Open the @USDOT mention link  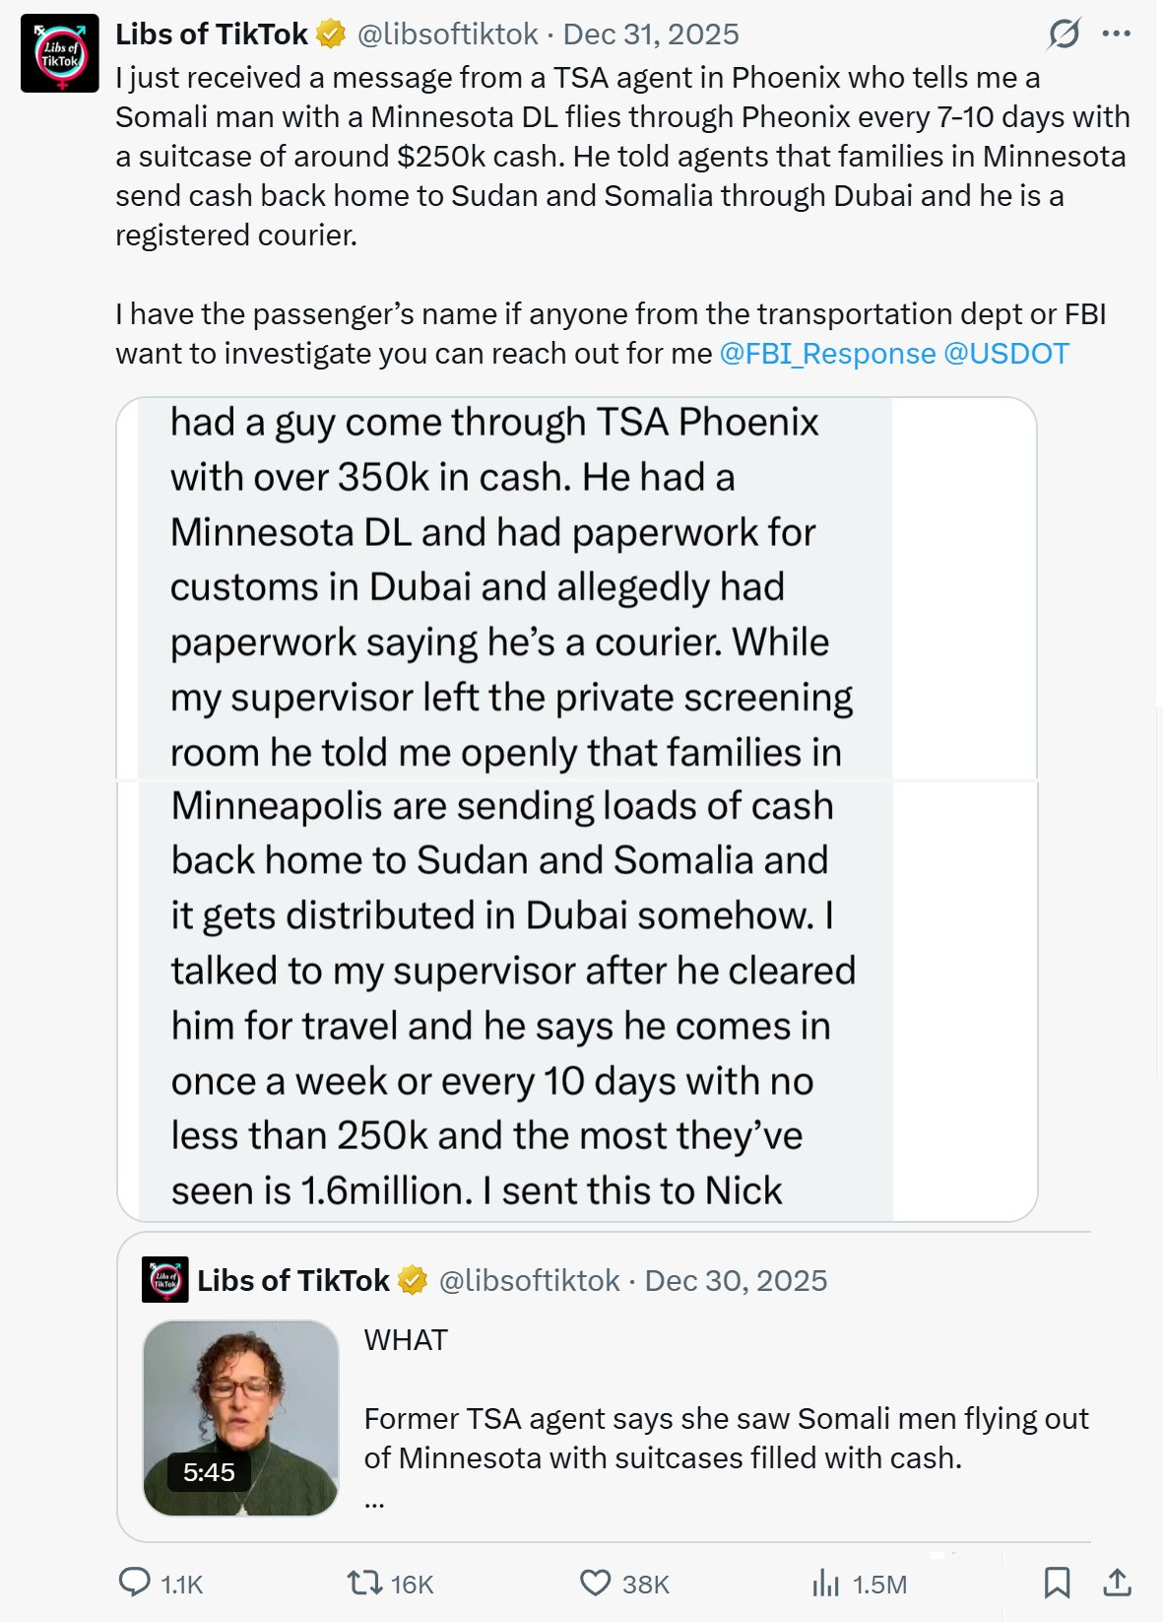(1006, 354)
